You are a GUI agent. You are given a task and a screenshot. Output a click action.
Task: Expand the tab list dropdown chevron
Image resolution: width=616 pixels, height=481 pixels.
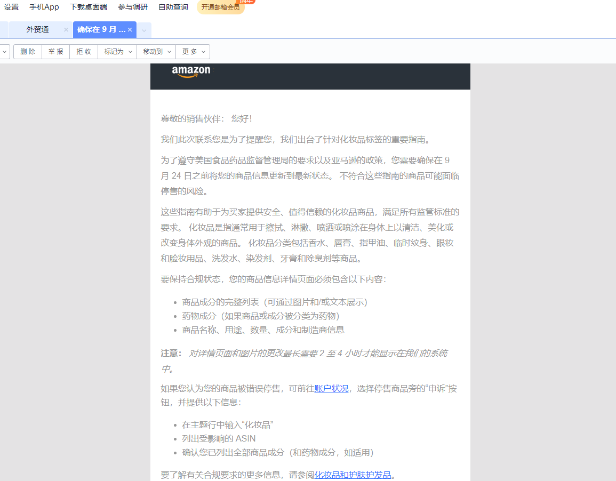[x=144, y=30]
